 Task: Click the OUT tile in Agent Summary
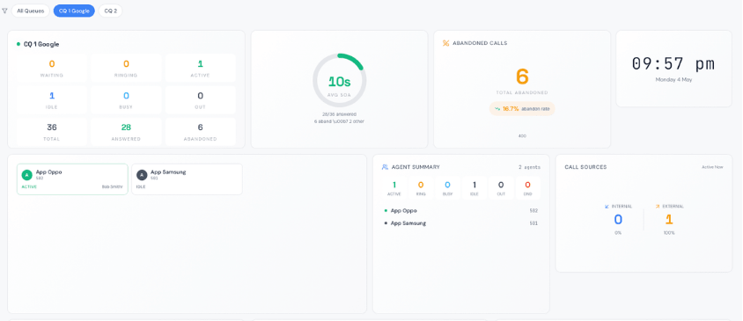501,188
